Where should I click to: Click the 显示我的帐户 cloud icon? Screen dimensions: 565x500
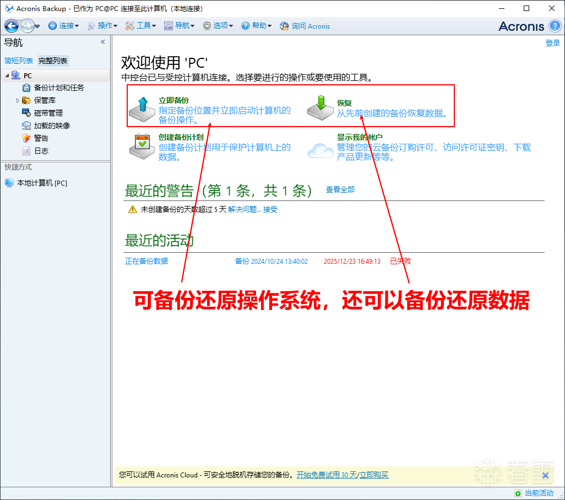320,150
